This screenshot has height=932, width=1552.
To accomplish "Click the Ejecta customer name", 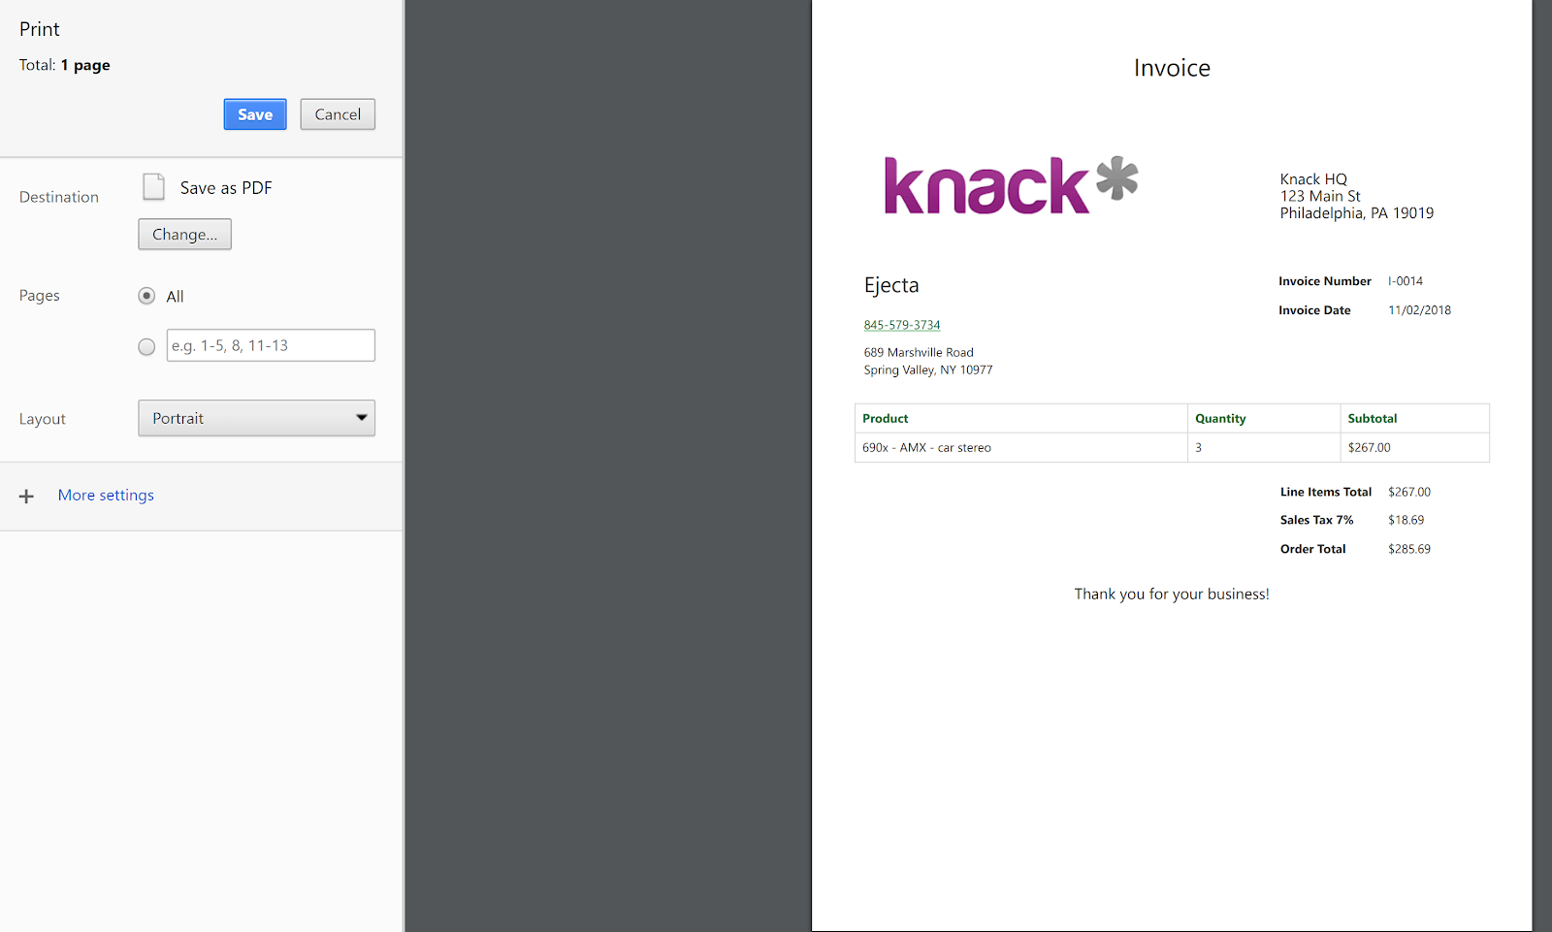I will pyautogui.click(x=891, y=285).
